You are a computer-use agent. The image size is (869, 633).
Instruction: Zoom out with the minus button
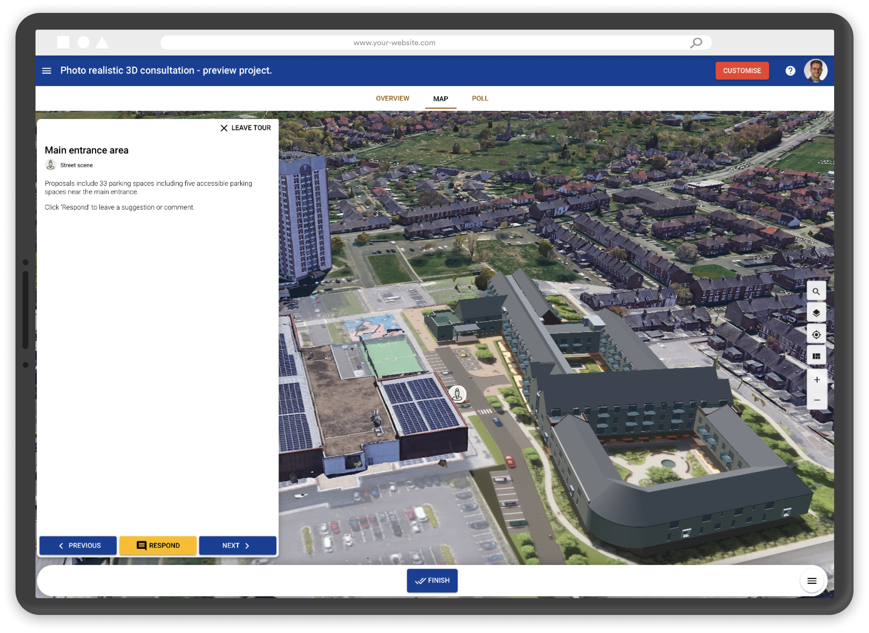(816, 400)
